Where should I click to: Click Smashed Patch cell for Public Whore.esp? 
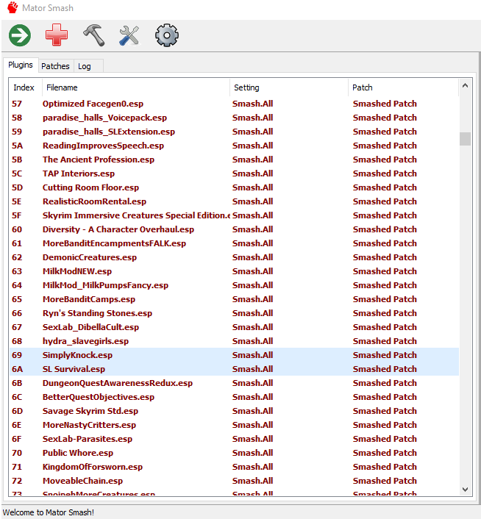pyautogui.click(x=385, y=453)
